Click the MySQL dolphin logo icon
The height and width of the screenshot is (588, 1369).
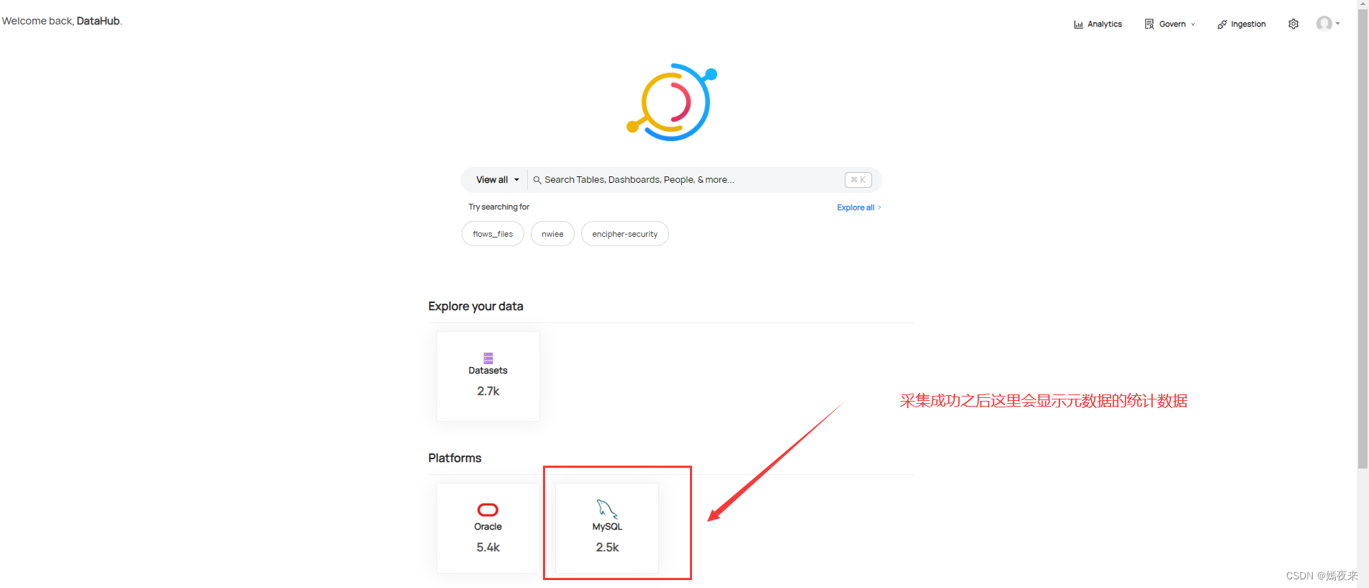[x=607, y=509]
